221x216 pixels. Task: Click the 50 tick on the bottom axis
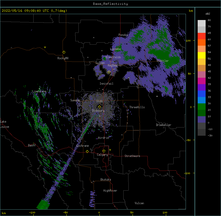coord(132,212)
